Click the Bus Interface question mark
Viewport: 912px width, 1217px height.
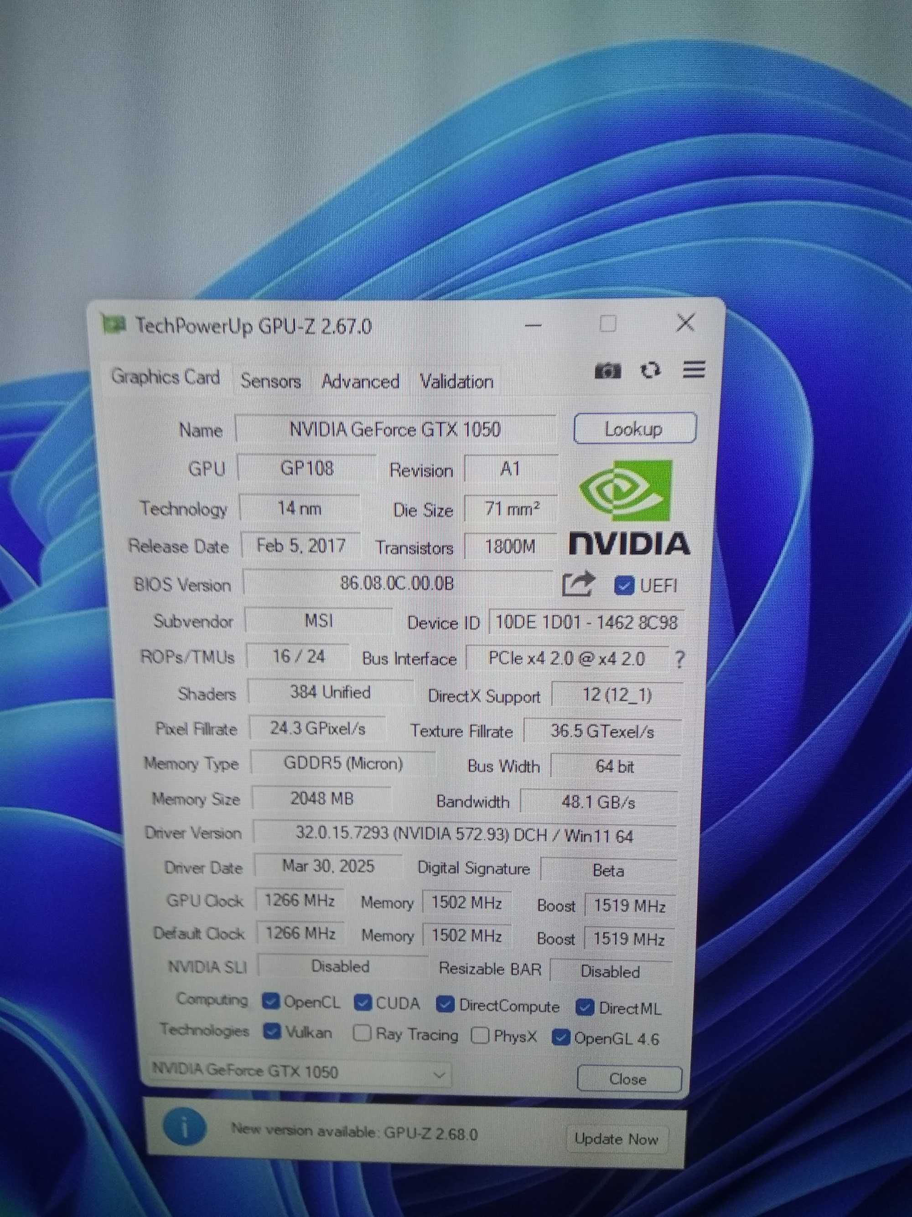[x=679, y=659]
